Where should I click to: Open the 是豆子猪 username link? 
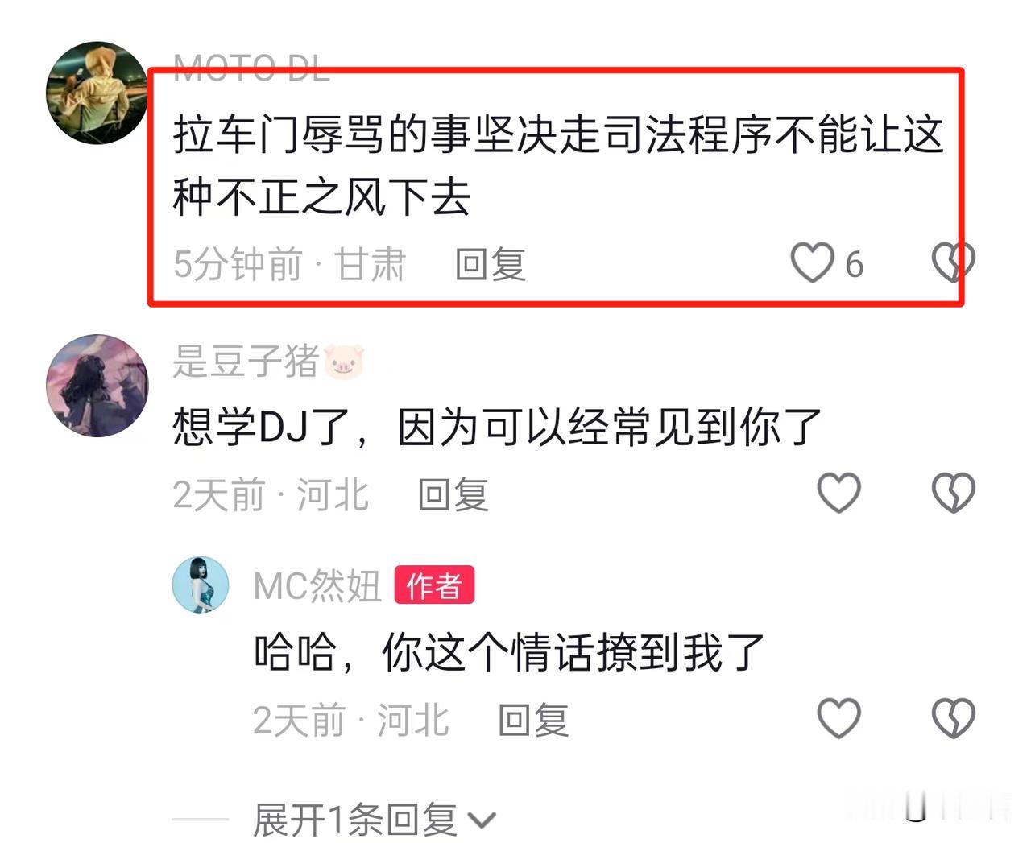[269, 361]
